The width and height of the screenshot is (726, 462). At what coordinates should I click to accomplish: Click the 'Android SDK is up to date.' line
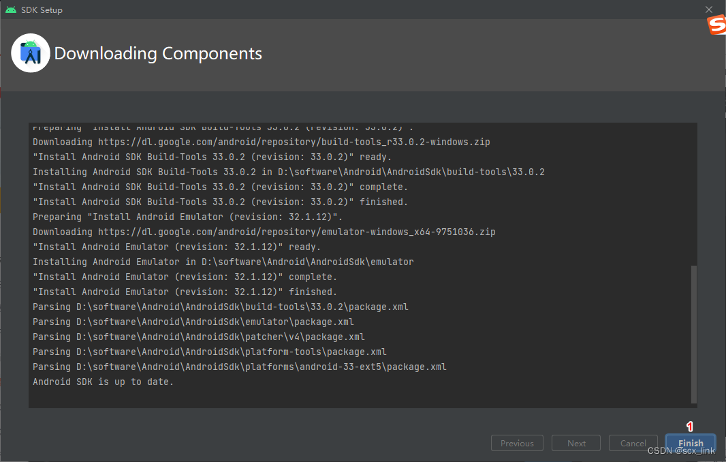(104, 382)
